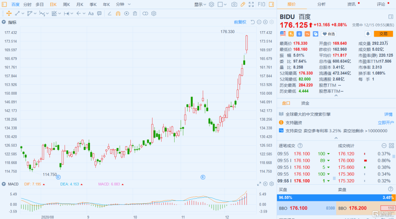Click the buy/sell ratio bar 96.55%
Screen dimensions: 396x219
336,198
